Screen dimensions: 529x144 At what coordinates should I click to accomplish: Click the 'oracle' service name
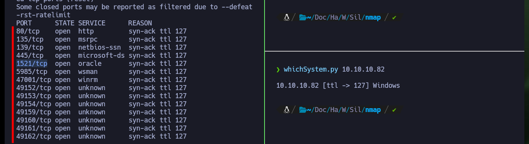pos(90,64)
